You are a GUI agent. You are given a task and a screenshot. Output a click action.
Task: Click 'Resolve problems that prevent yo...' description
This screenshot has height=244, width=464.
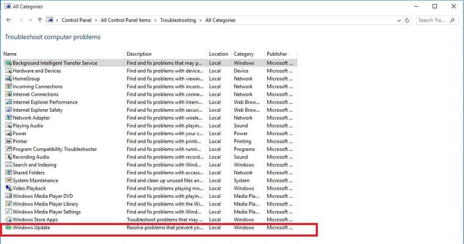coord(165,228)
